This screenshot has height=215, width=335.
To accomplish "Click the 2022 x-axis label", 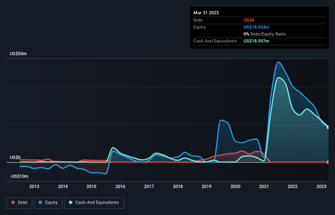I will click(x=293, y=186).
